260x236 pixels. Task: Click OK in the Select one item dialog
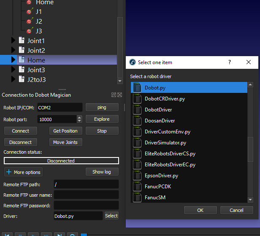[x=200, y=210]
